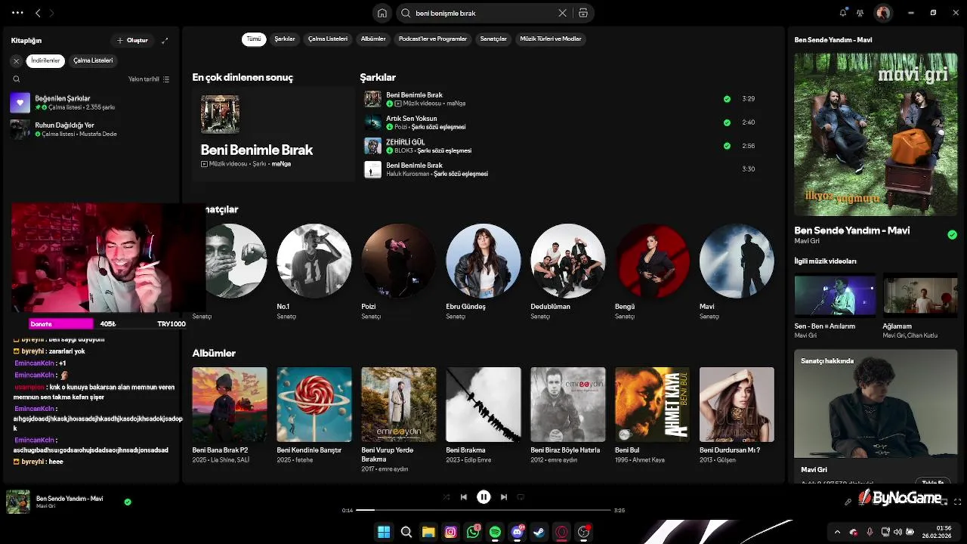Open the artist Poizi
The width and height of the screenshot is (967, 544).
[x=398, y=272]
